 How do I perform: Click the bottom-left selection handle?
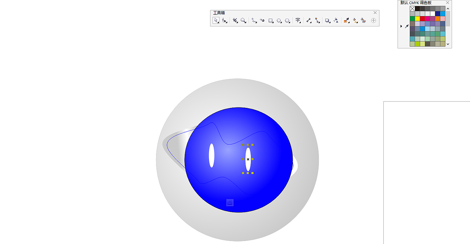[243, 173]
